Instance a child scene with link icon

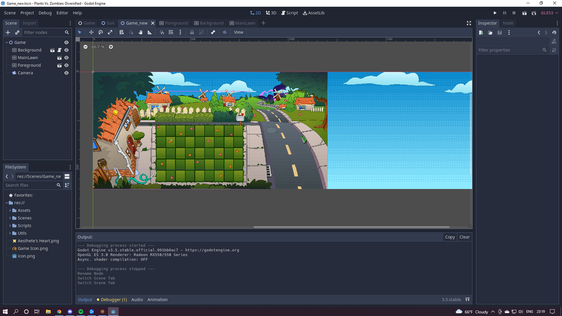click(x=17, y=32)
